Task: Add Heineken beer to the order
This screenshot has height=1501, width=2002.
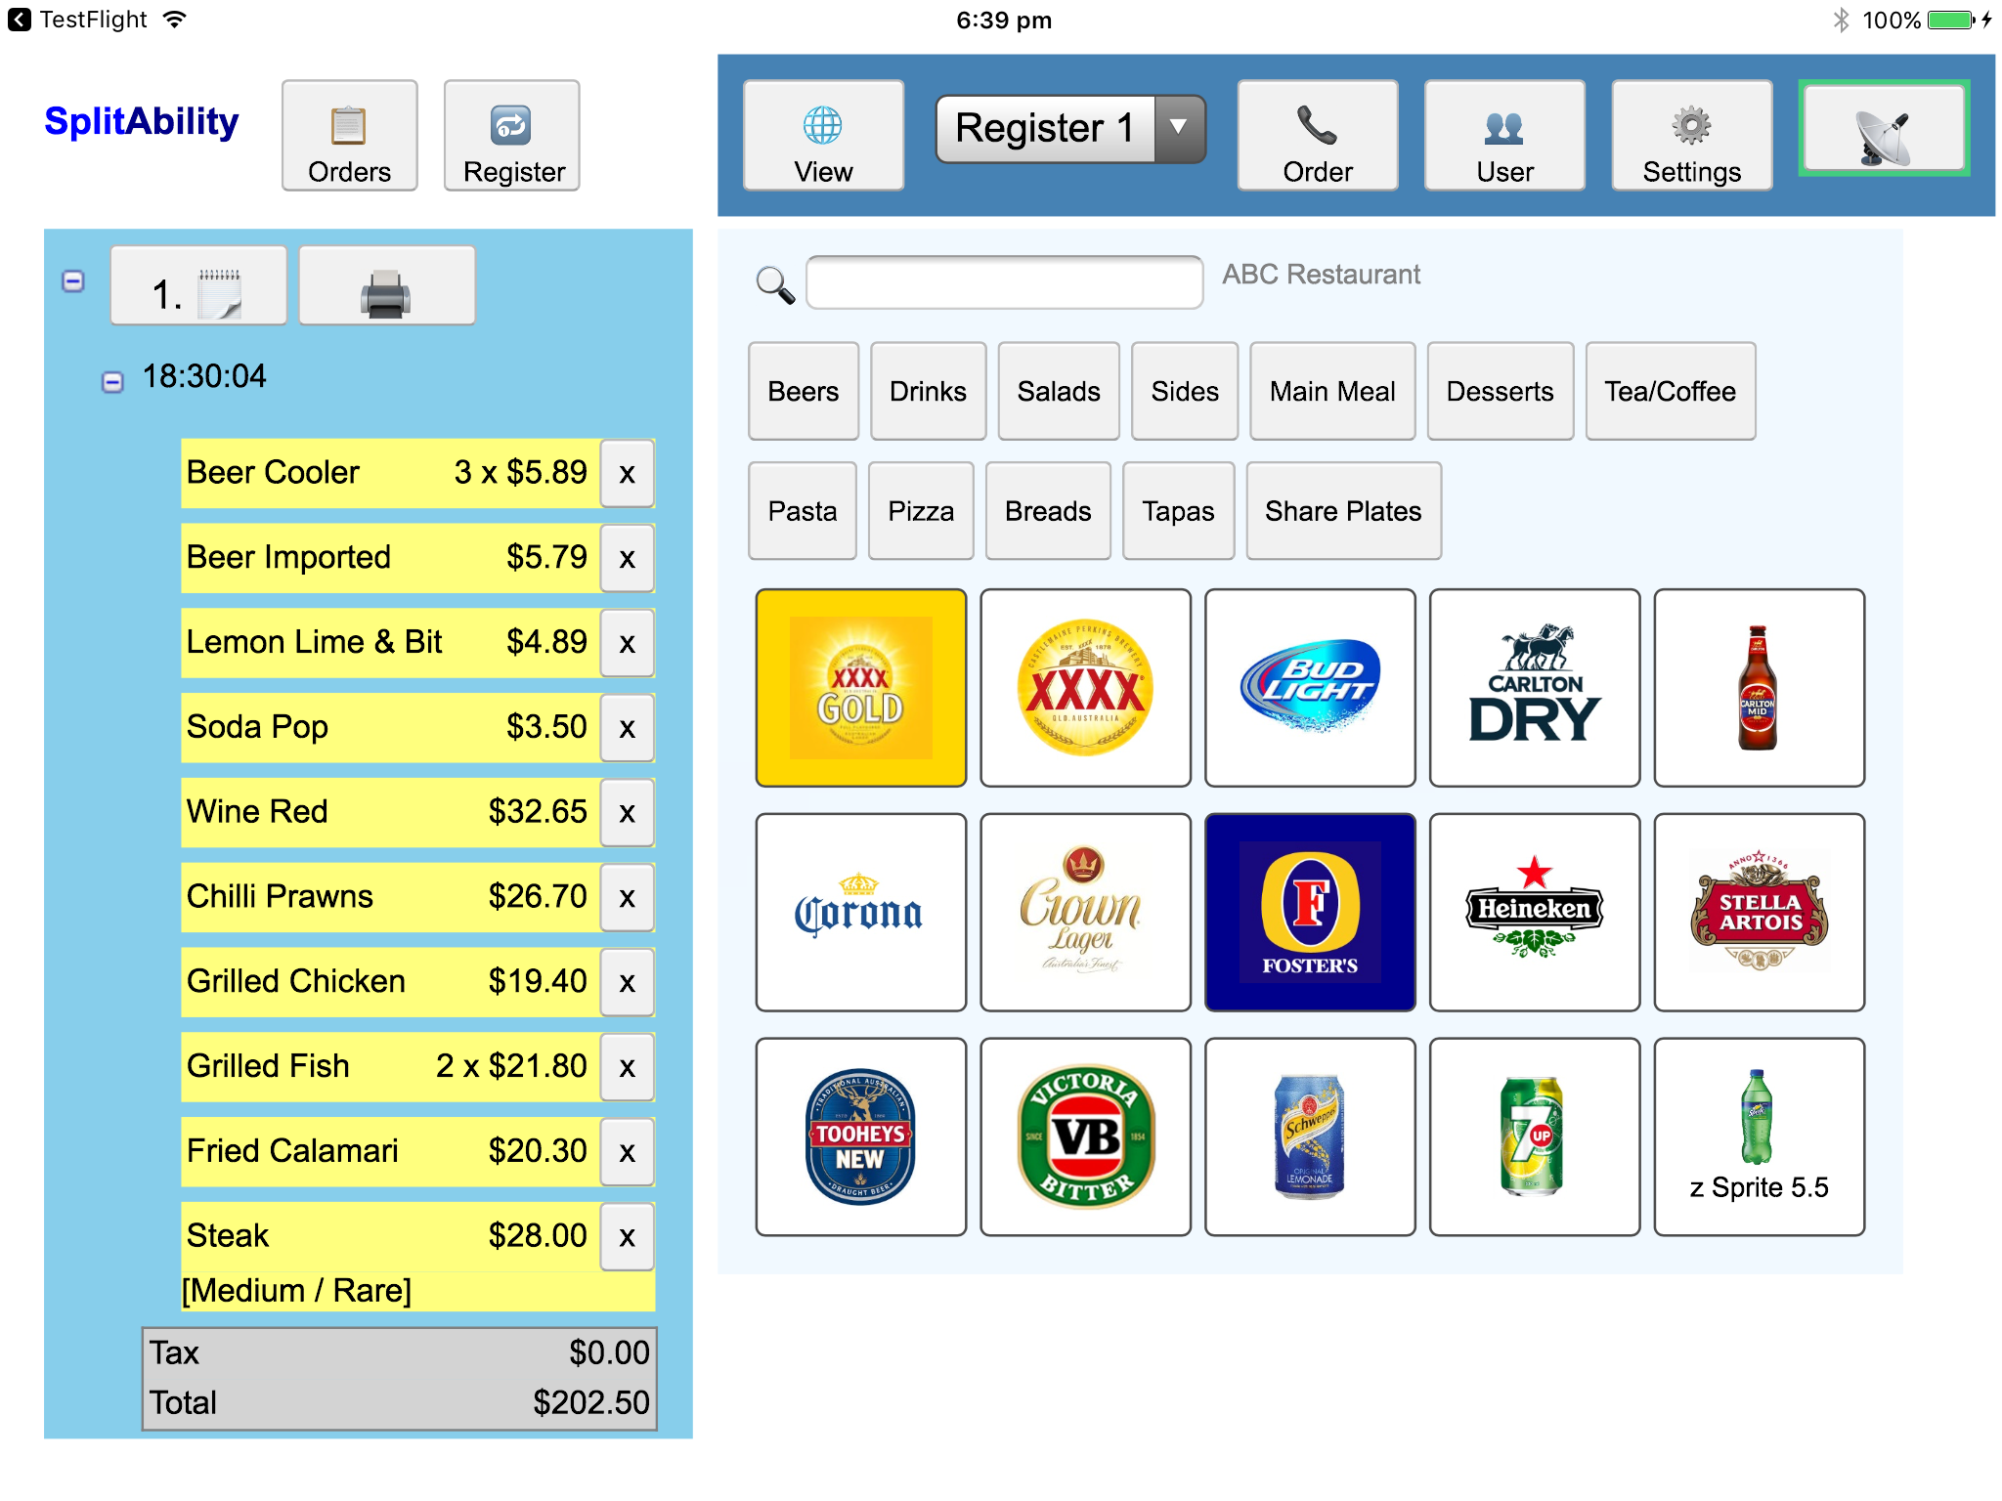Action: pos(1533,912)
